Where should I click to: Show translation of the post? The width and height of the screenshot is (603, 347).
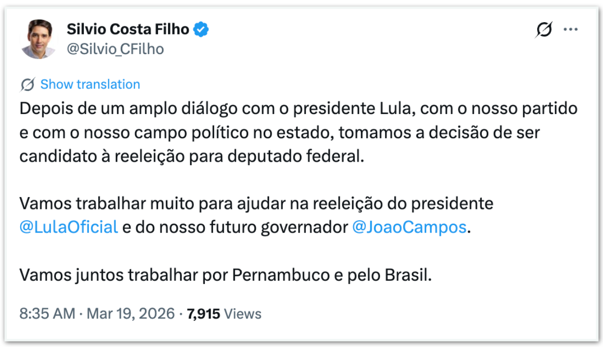(90, 85)
